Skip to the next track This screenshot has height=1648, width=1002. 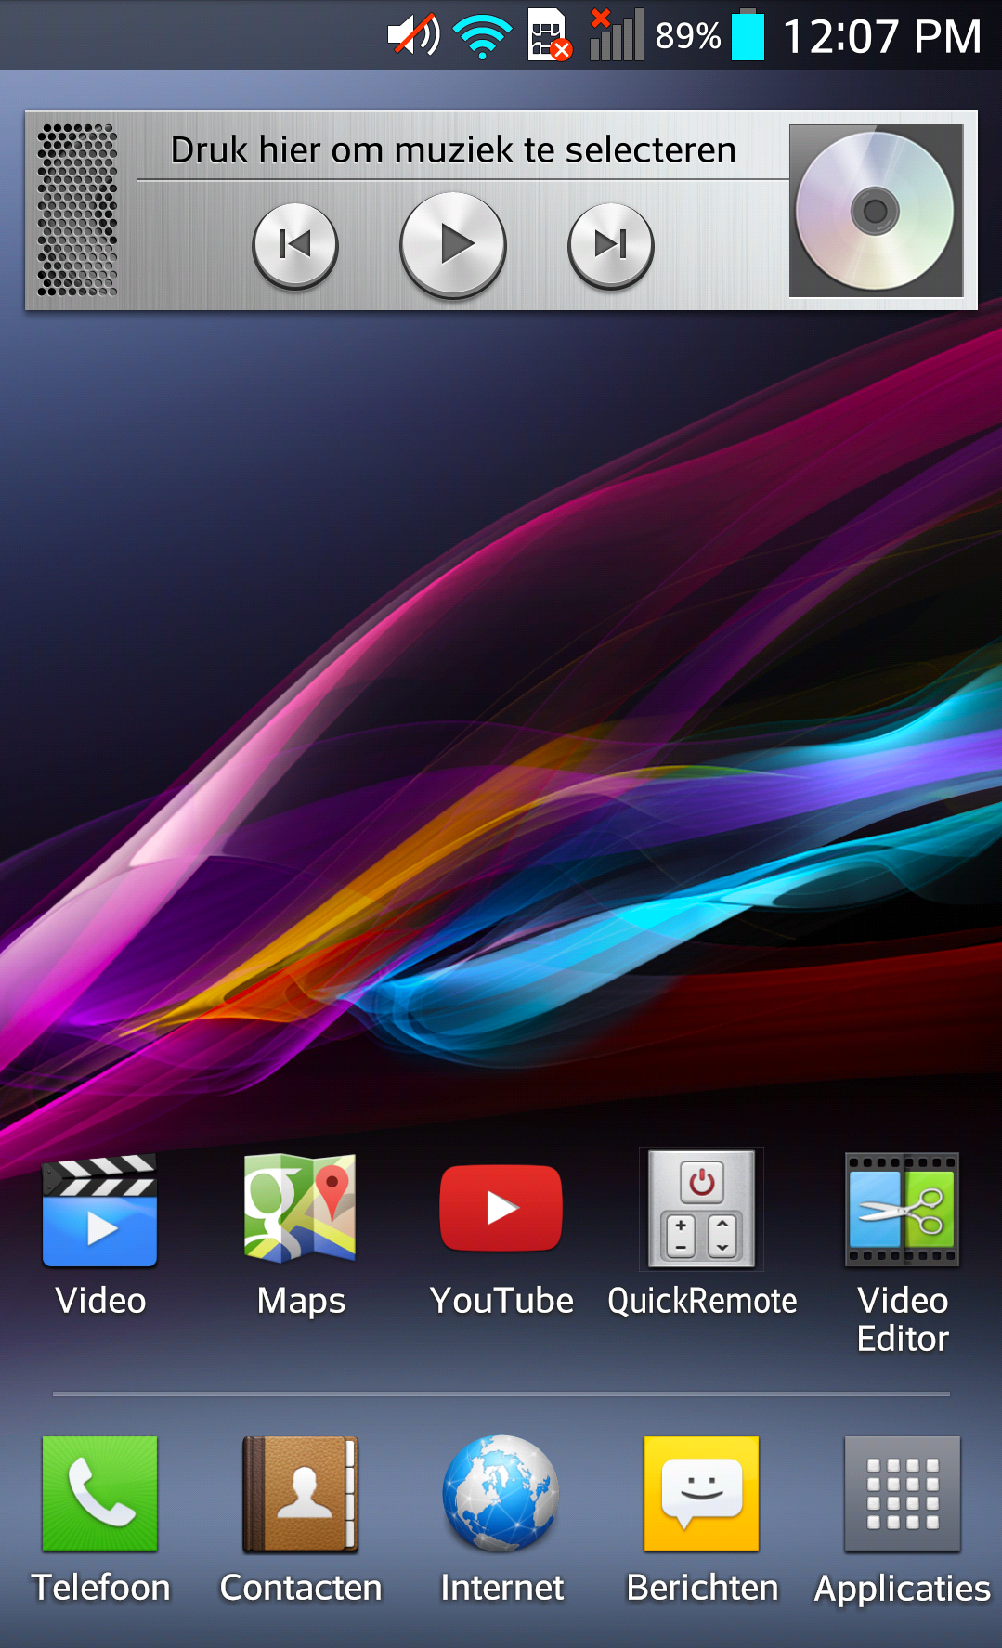(x=611, y=244)
